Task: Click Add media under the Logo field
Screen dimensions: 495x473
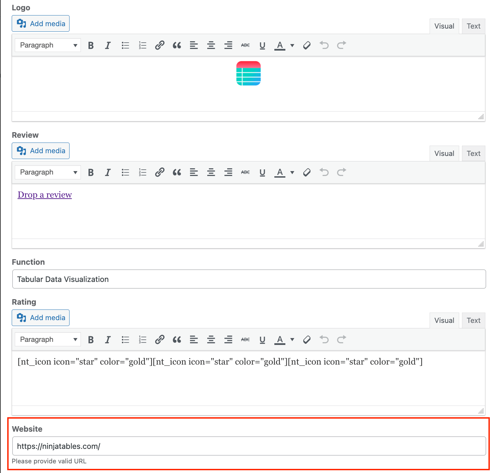Action: click(x=40, y=23)
